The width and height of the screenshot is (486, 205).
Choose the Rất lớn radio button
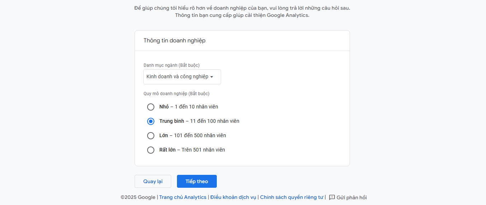coord(151,150)
